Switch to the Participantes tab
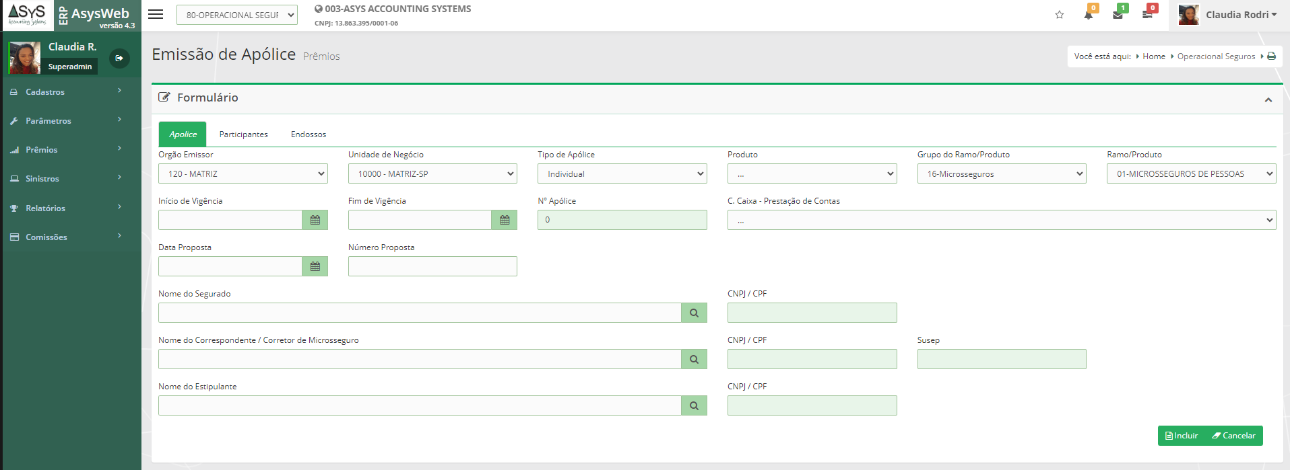 pos(243,134)
